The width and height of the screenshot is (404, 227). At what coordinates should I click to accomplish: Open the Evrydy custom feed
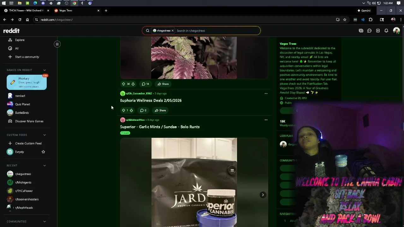pos(20,152)
